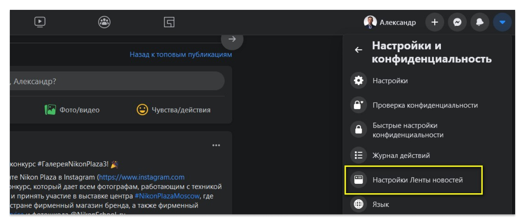Open Messenger chats icon

pyautogui.click(x=457, y=23)
